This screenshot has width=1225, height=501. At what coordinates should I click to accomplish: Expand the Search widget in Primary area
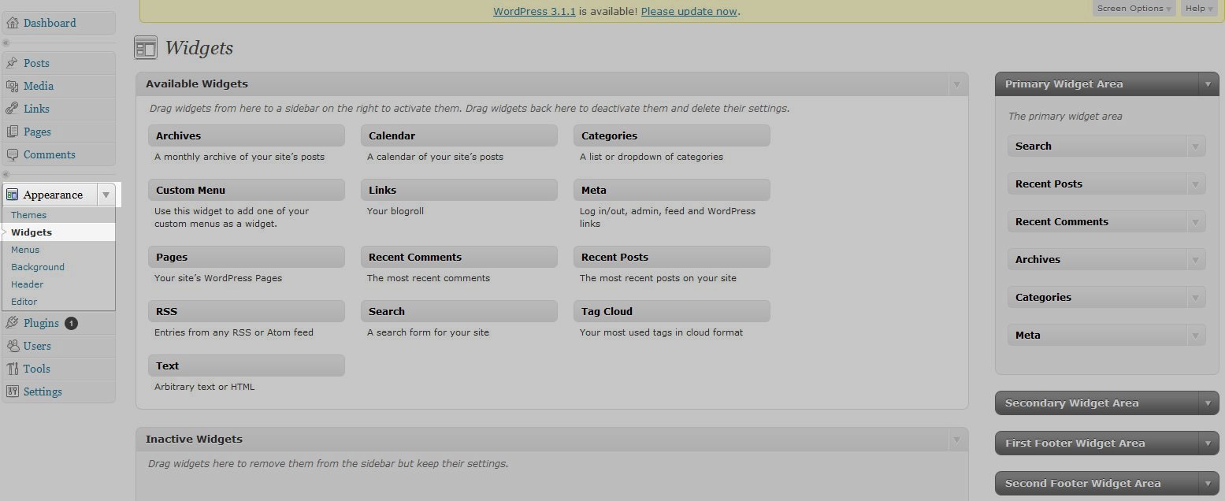coord(1196,147)
